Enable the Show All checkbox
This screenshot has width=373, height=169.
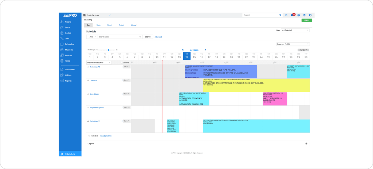(122, 63)
